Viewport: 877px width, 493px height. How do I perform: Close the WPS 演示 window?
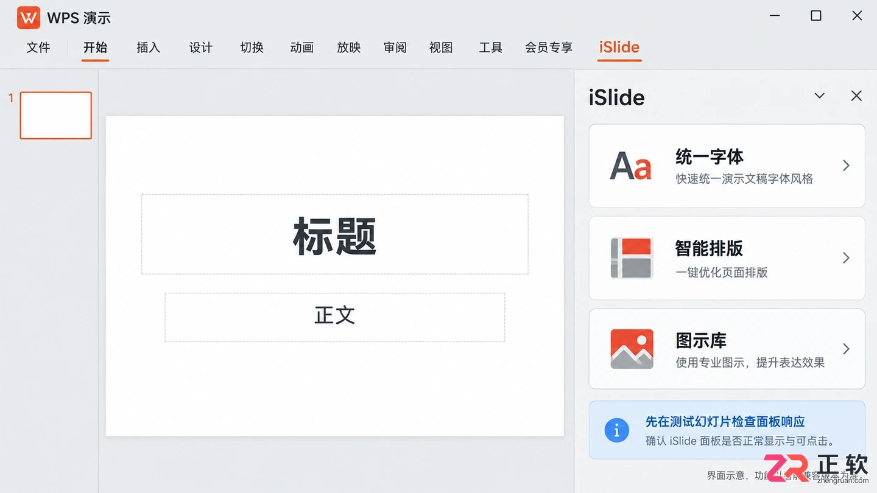857,16
